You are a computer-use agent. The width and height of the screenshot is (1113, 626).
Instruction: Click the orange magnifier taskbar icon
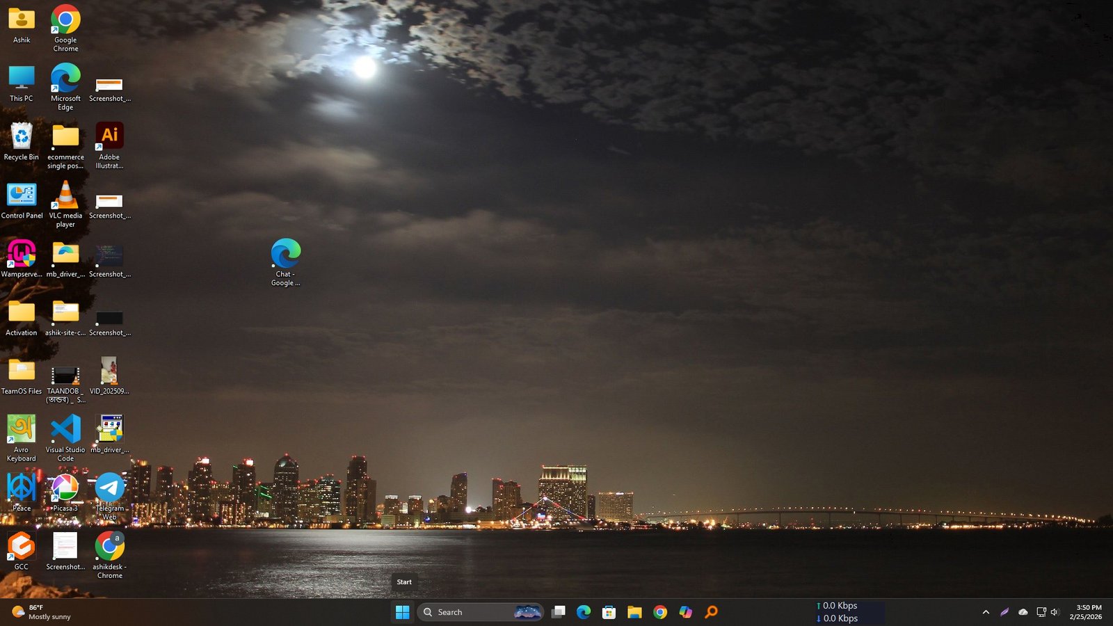coord(711,612)
